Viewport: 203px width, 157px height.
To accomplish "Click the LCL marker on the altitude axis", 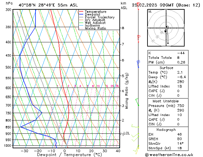I will pos(127,133).
